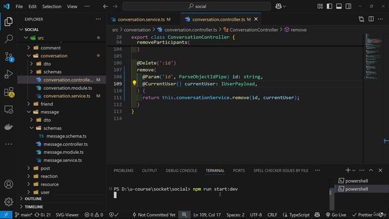This screenshot has height=219, width=389.
Task: Open Copilot status icon in status bar
Action: [317, 215]
